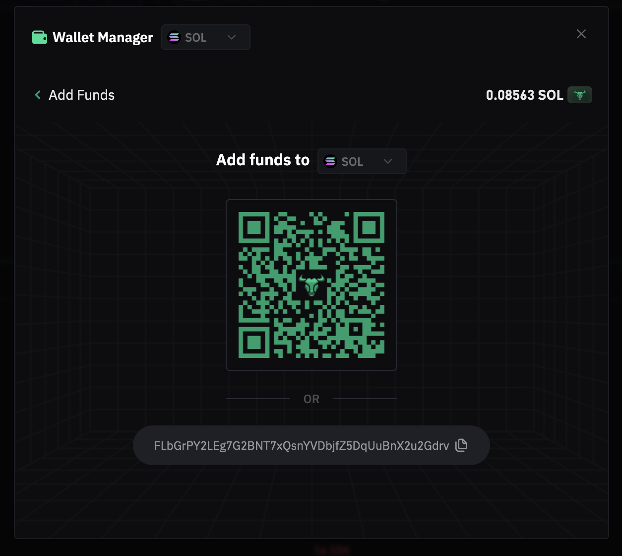Viewport: 622px width, 556px height.
Task: Click the Add Funds back label
Action: pos(81,95)
